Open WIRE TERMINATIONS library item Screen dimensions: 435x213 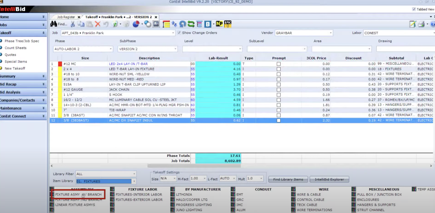pos(314,210)
